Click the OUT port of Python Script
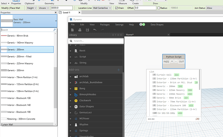This screenshot has height=137, width=223. pyautogui.click(x=181, y=62)
